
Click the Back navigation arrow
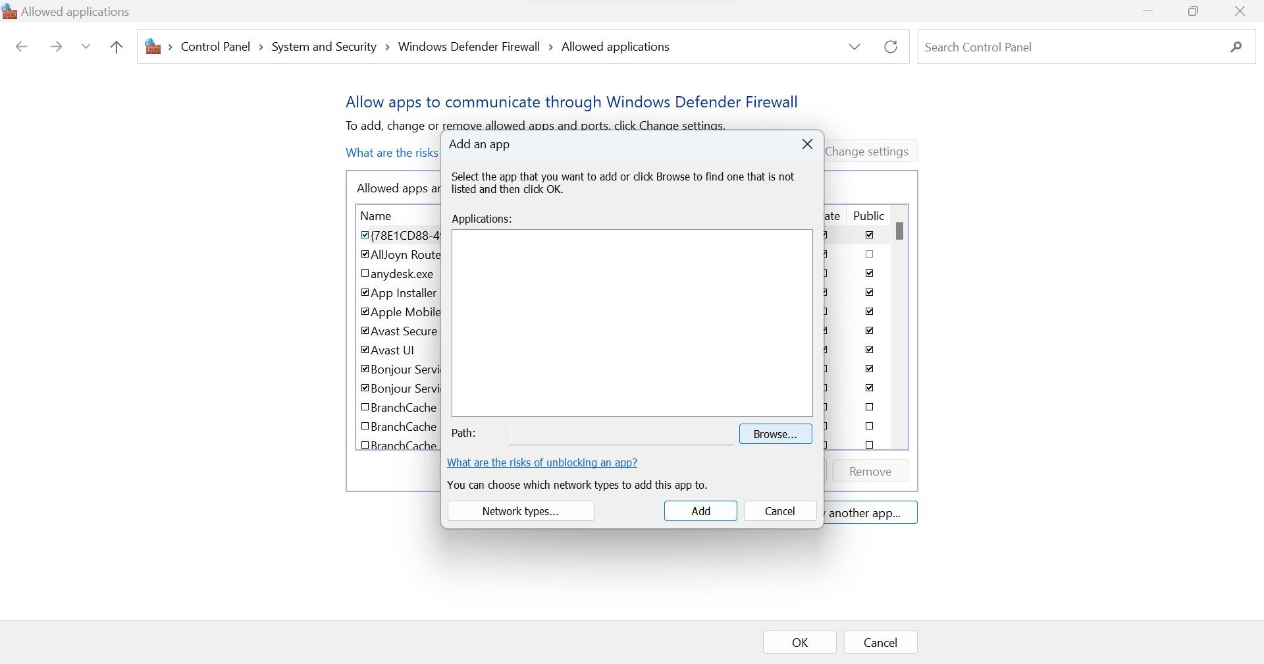[21, 47]
